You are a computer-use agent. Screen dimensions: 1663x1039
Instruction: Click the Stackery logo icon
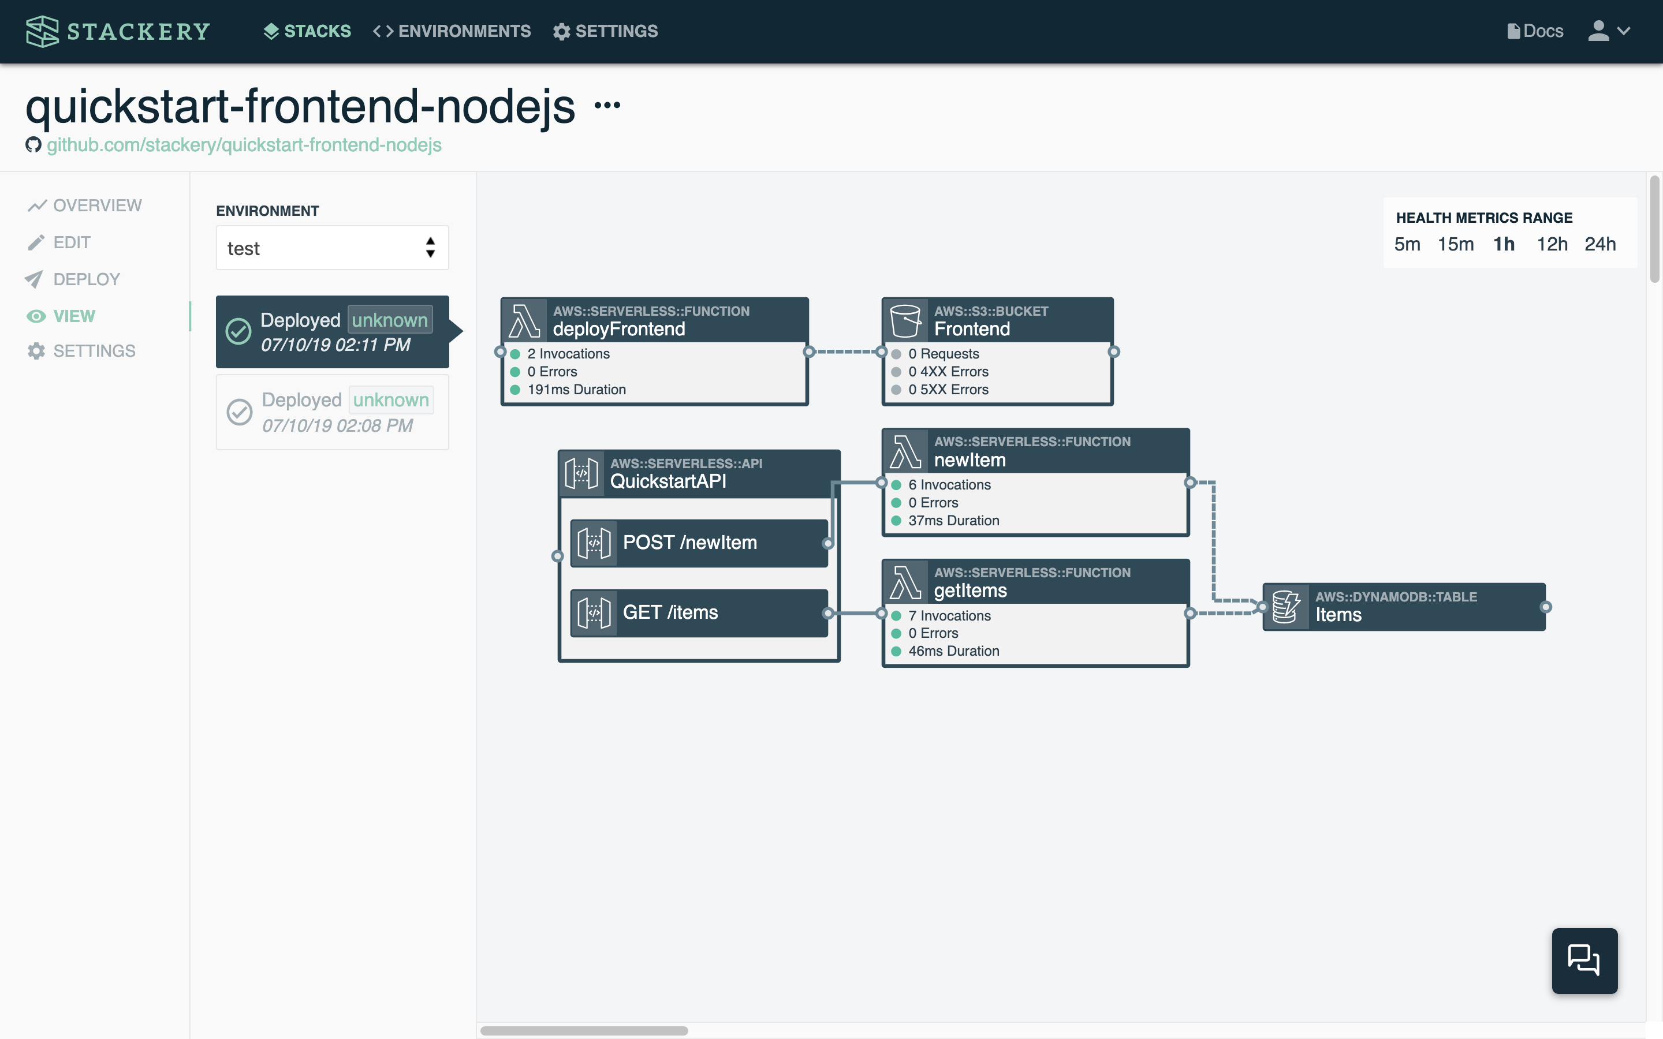tap(42, 31)
